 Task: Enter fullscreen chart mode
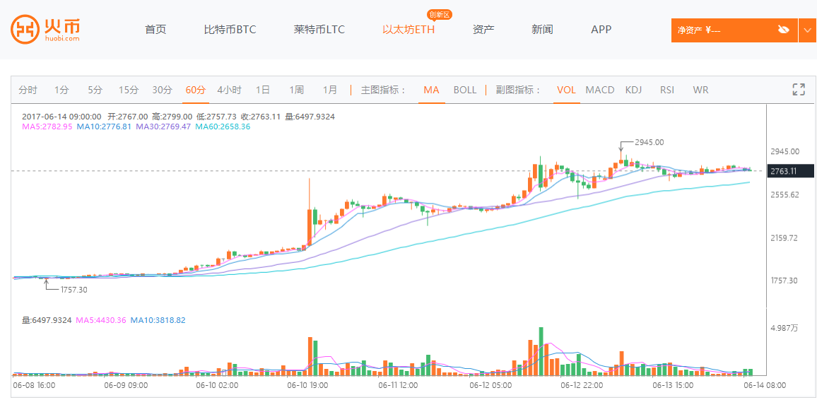799,90
